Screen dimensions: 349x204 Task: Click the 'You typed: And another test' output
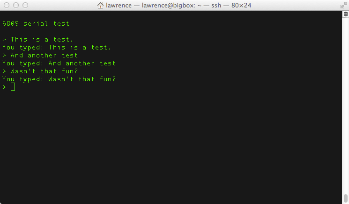(x=59, y=63)
